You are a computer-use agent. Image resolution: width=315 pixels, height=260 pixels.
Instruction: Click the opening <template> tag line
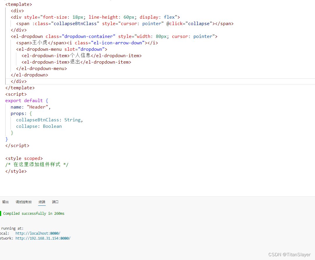click(18, 4)
